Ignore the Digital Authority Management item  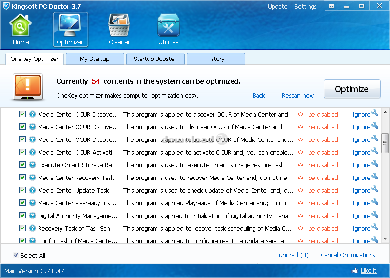pos(361,216)
